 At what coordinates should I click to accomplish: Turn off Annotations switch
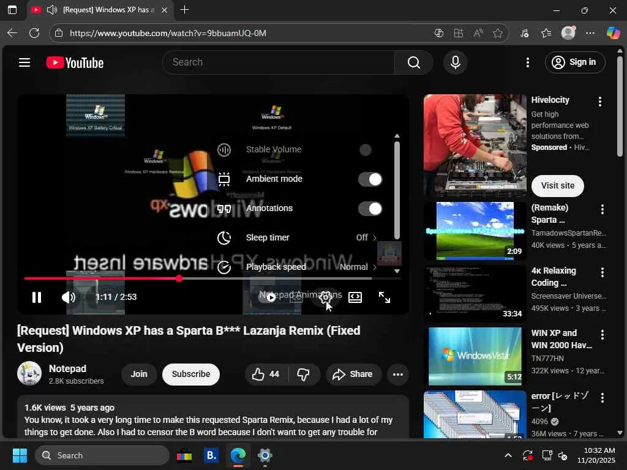point(370,209)
